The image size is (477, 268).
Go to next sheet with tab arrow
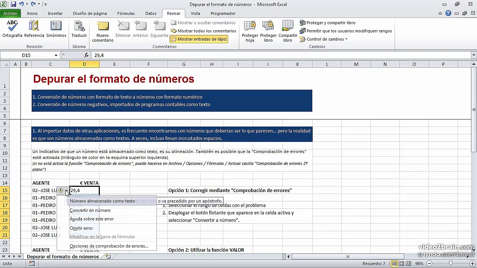tap(15, 256)
